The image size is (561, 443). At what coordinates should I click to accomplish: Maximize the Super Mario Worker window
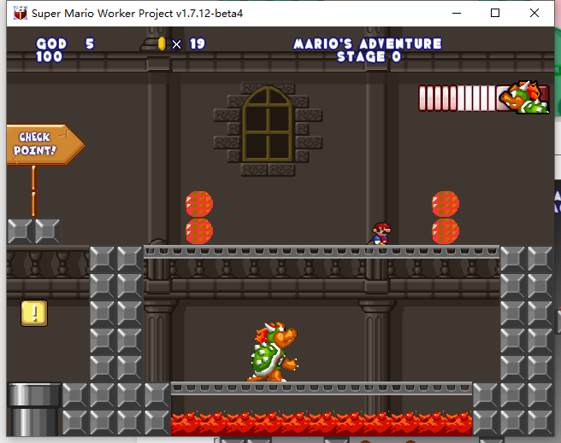click(x=495, y=13)
